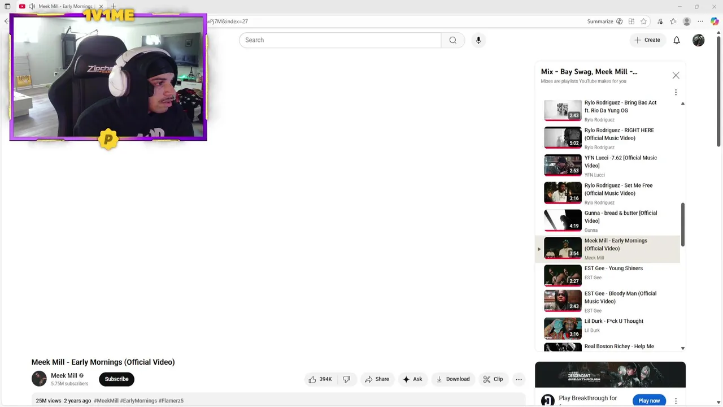This screenshot has width=723, height=407.
Task: Click playlist scrollbar up arrow
Action: coord(683,103)
